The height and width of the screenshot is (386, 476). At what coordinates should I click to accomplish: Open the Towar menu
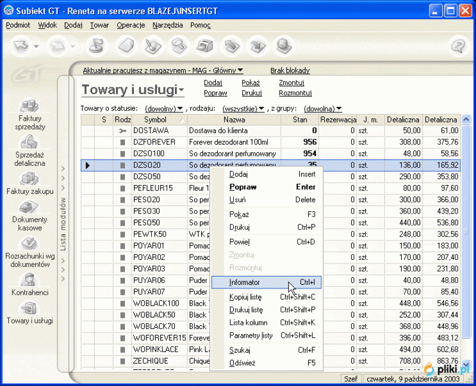pos(99,25)
